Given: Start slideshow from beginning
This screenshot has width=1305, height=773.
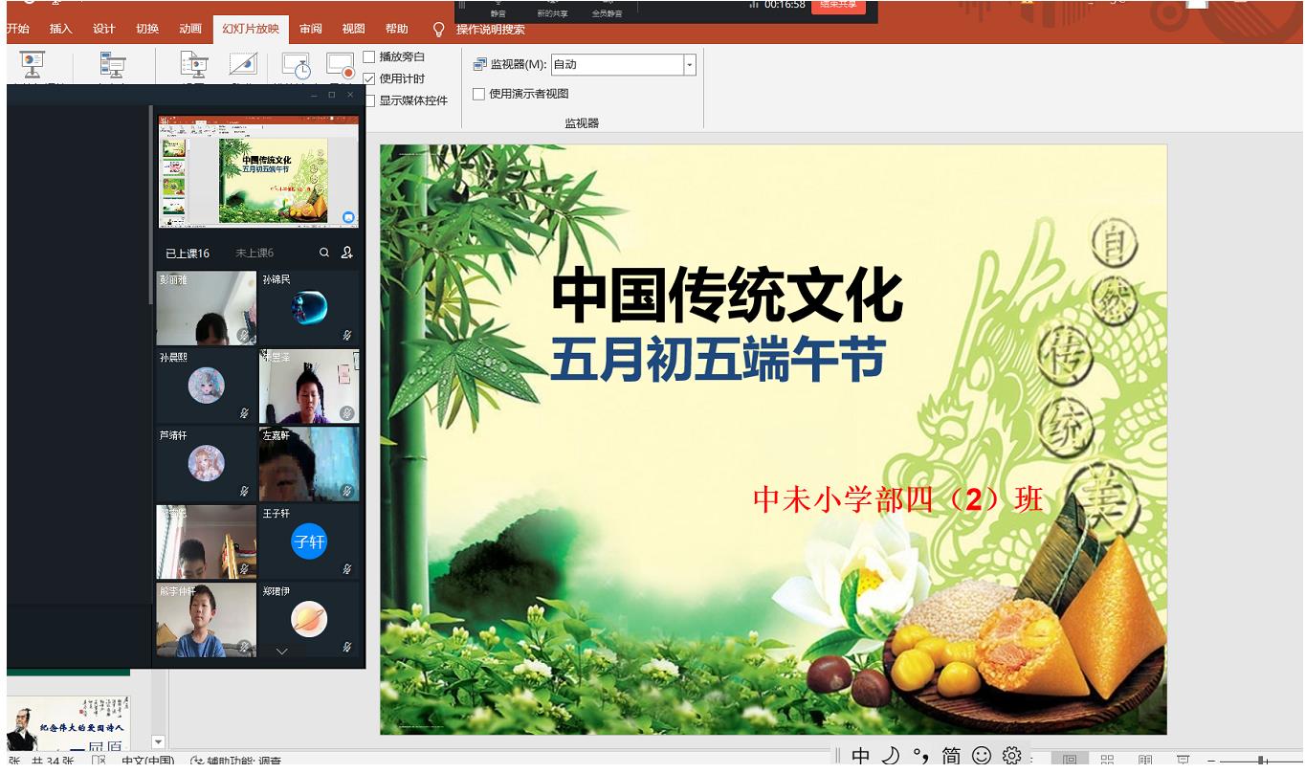Looking at the screenshot, I should tap(31, 67).
